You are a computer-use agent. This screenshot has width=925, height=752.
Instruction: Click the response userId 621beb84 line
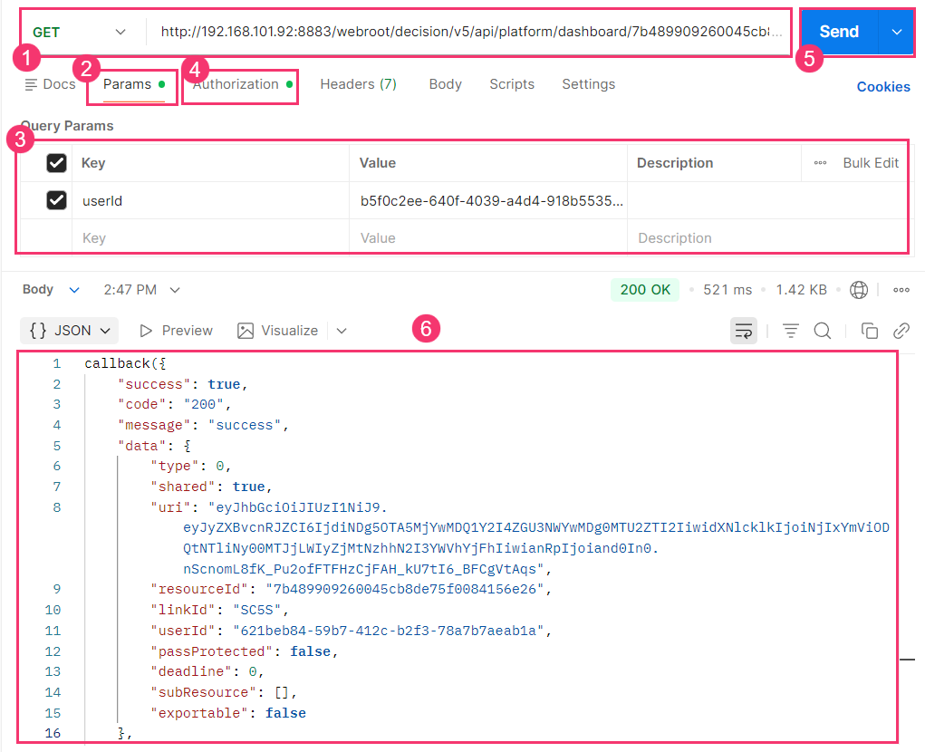pos(351,631)
